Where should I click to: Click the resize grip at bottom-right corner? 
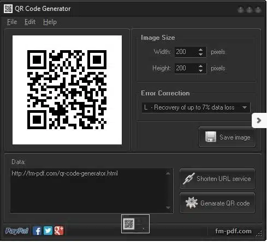[x=259, y=233]
